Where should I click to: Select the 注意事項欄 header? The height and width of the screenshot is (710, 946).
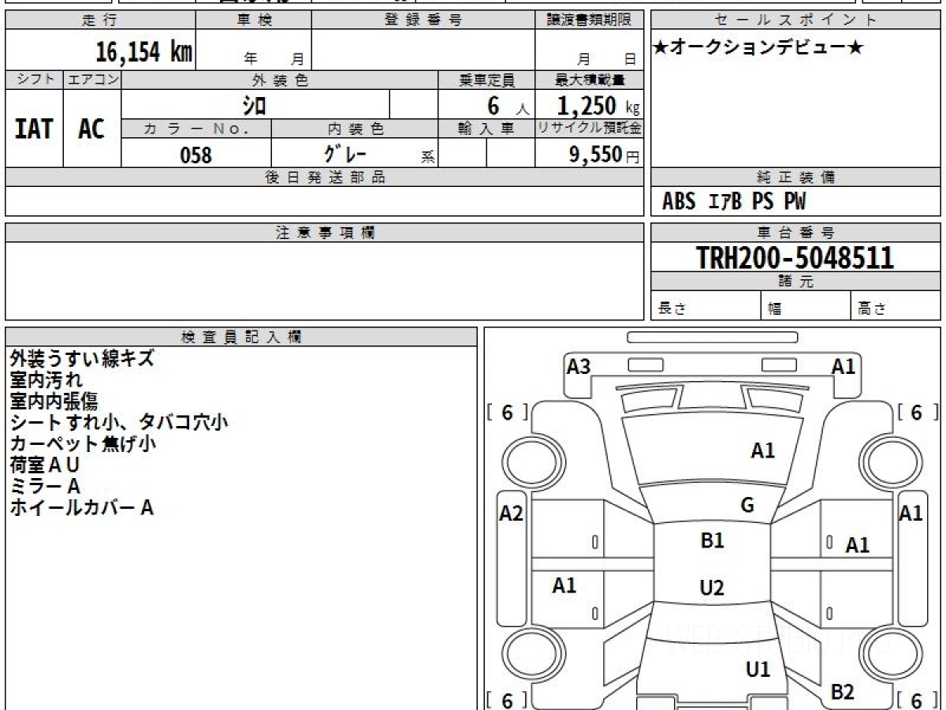[324, 233]
